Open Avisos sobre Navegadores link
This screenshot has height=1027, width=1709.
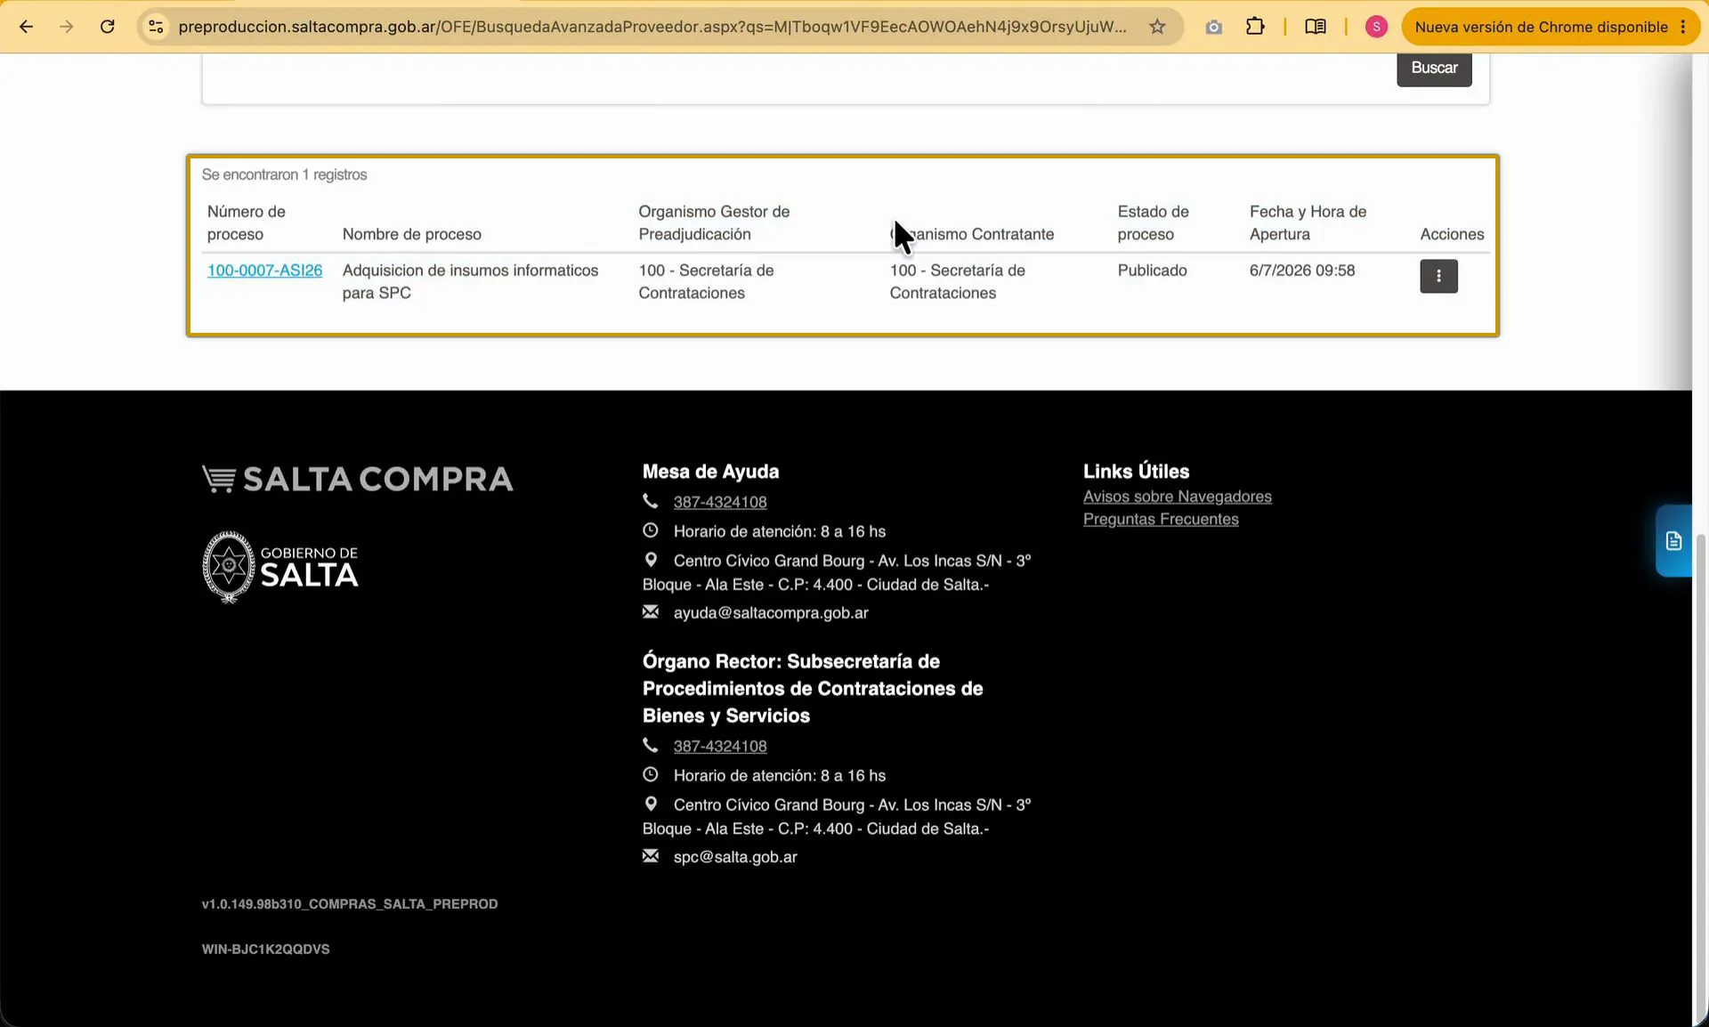[x=1178, y=497]
